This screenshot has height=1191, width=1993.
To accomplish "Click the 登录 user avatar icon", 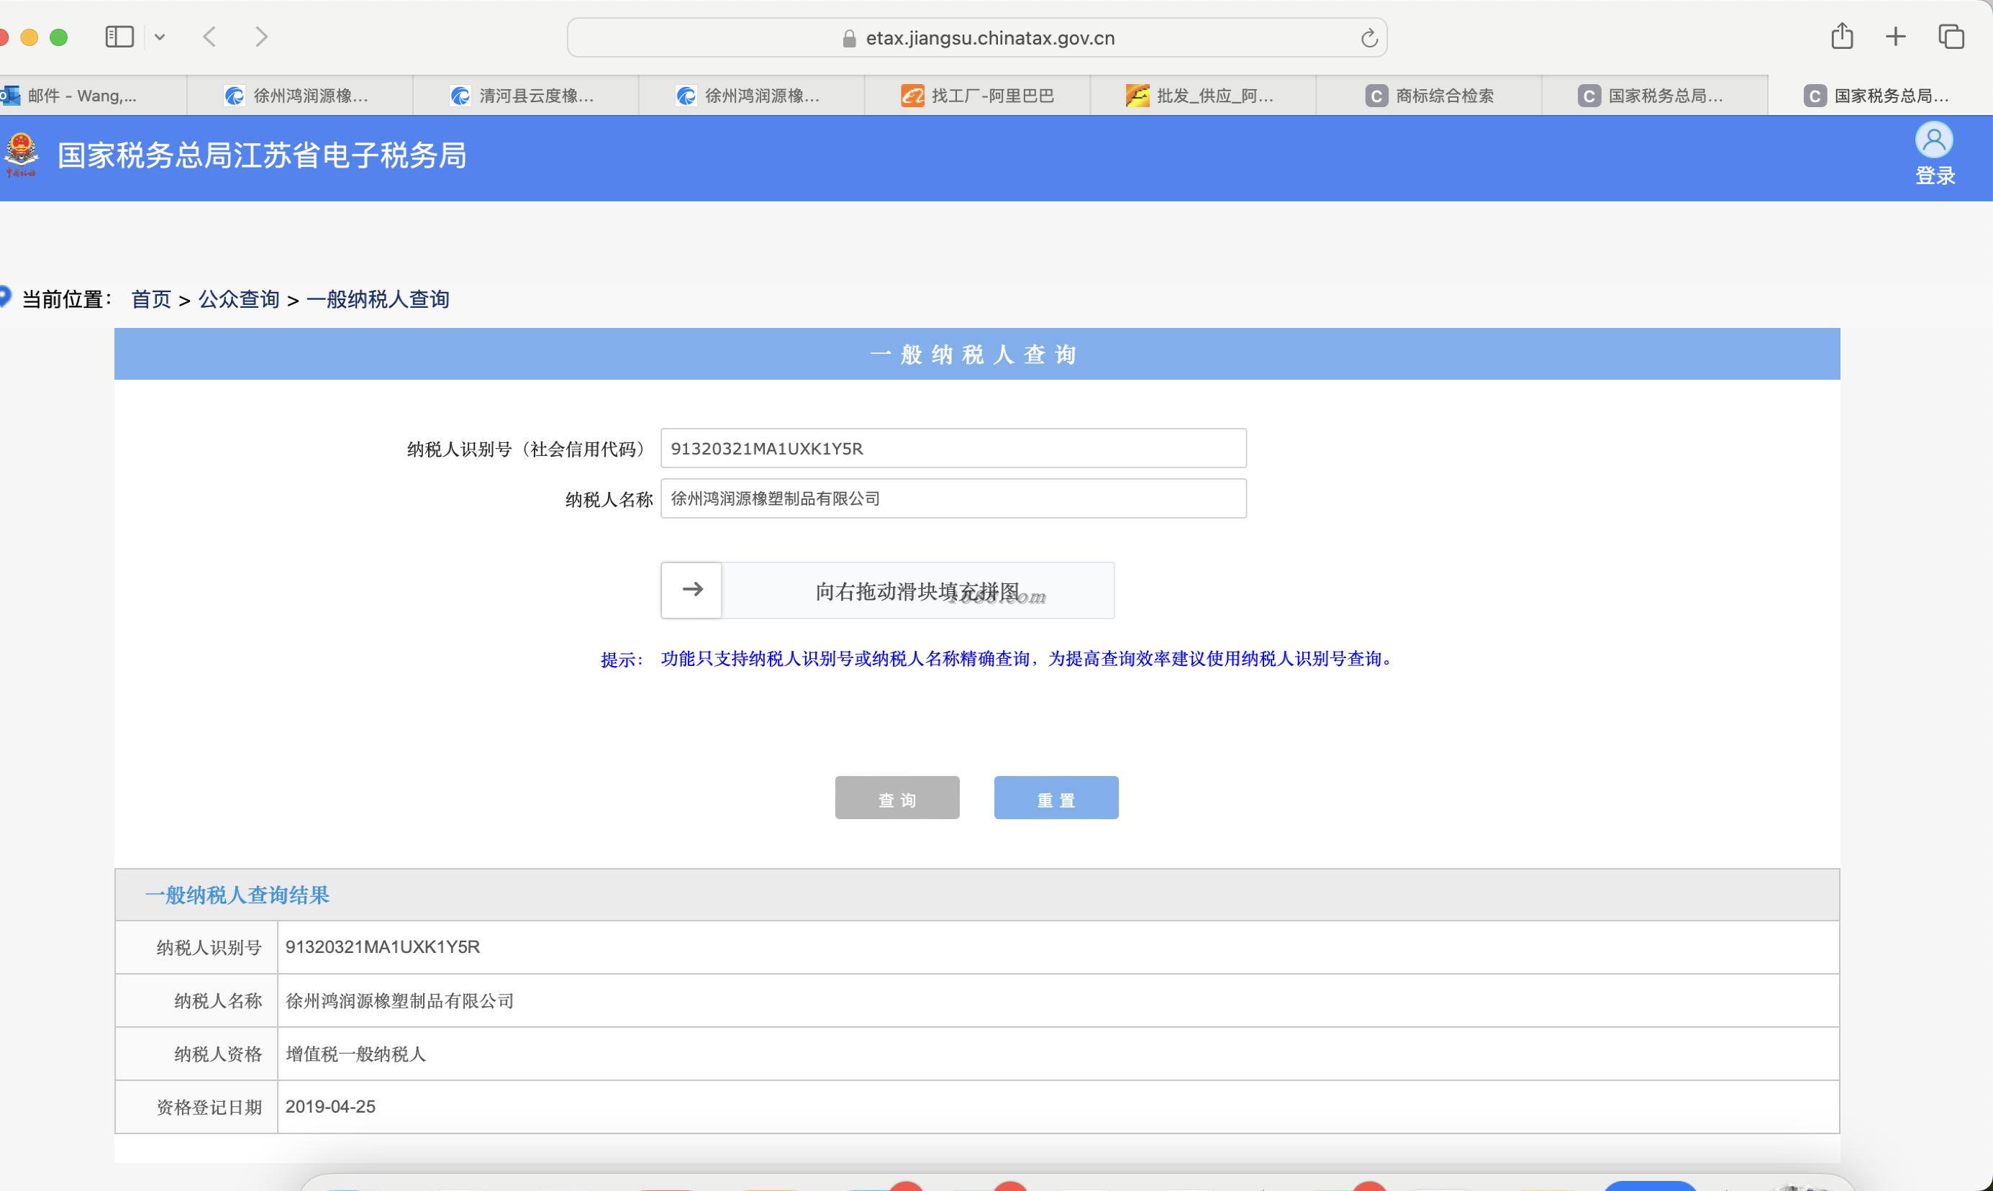I will pyautogui.click(x=1933, y=141).
